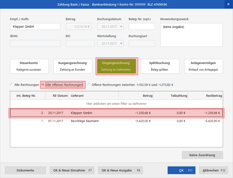
Task: Open Splittbuchung to split the receipt
Action: pyautogui.click(x=160, y=66)
